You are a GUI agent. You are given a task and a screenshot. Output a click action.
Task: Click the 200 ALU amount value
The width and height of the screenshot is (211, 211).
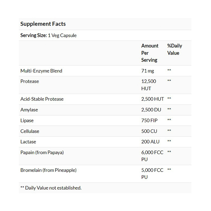[151, 142]
